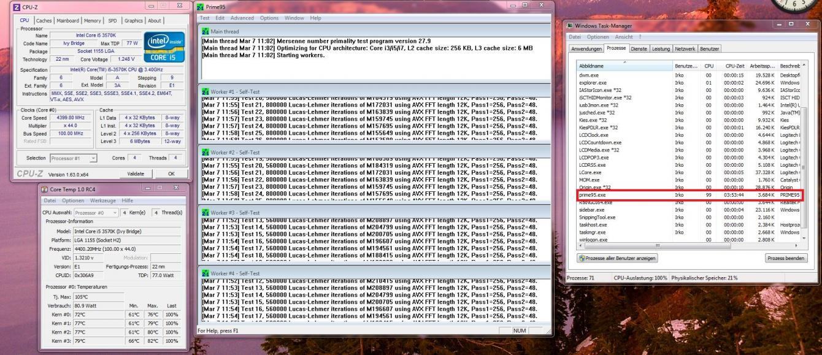Switch to Leistung tab in Task-Manager
The height and width of the screenshot is (355, 822).
coord(661,48)
